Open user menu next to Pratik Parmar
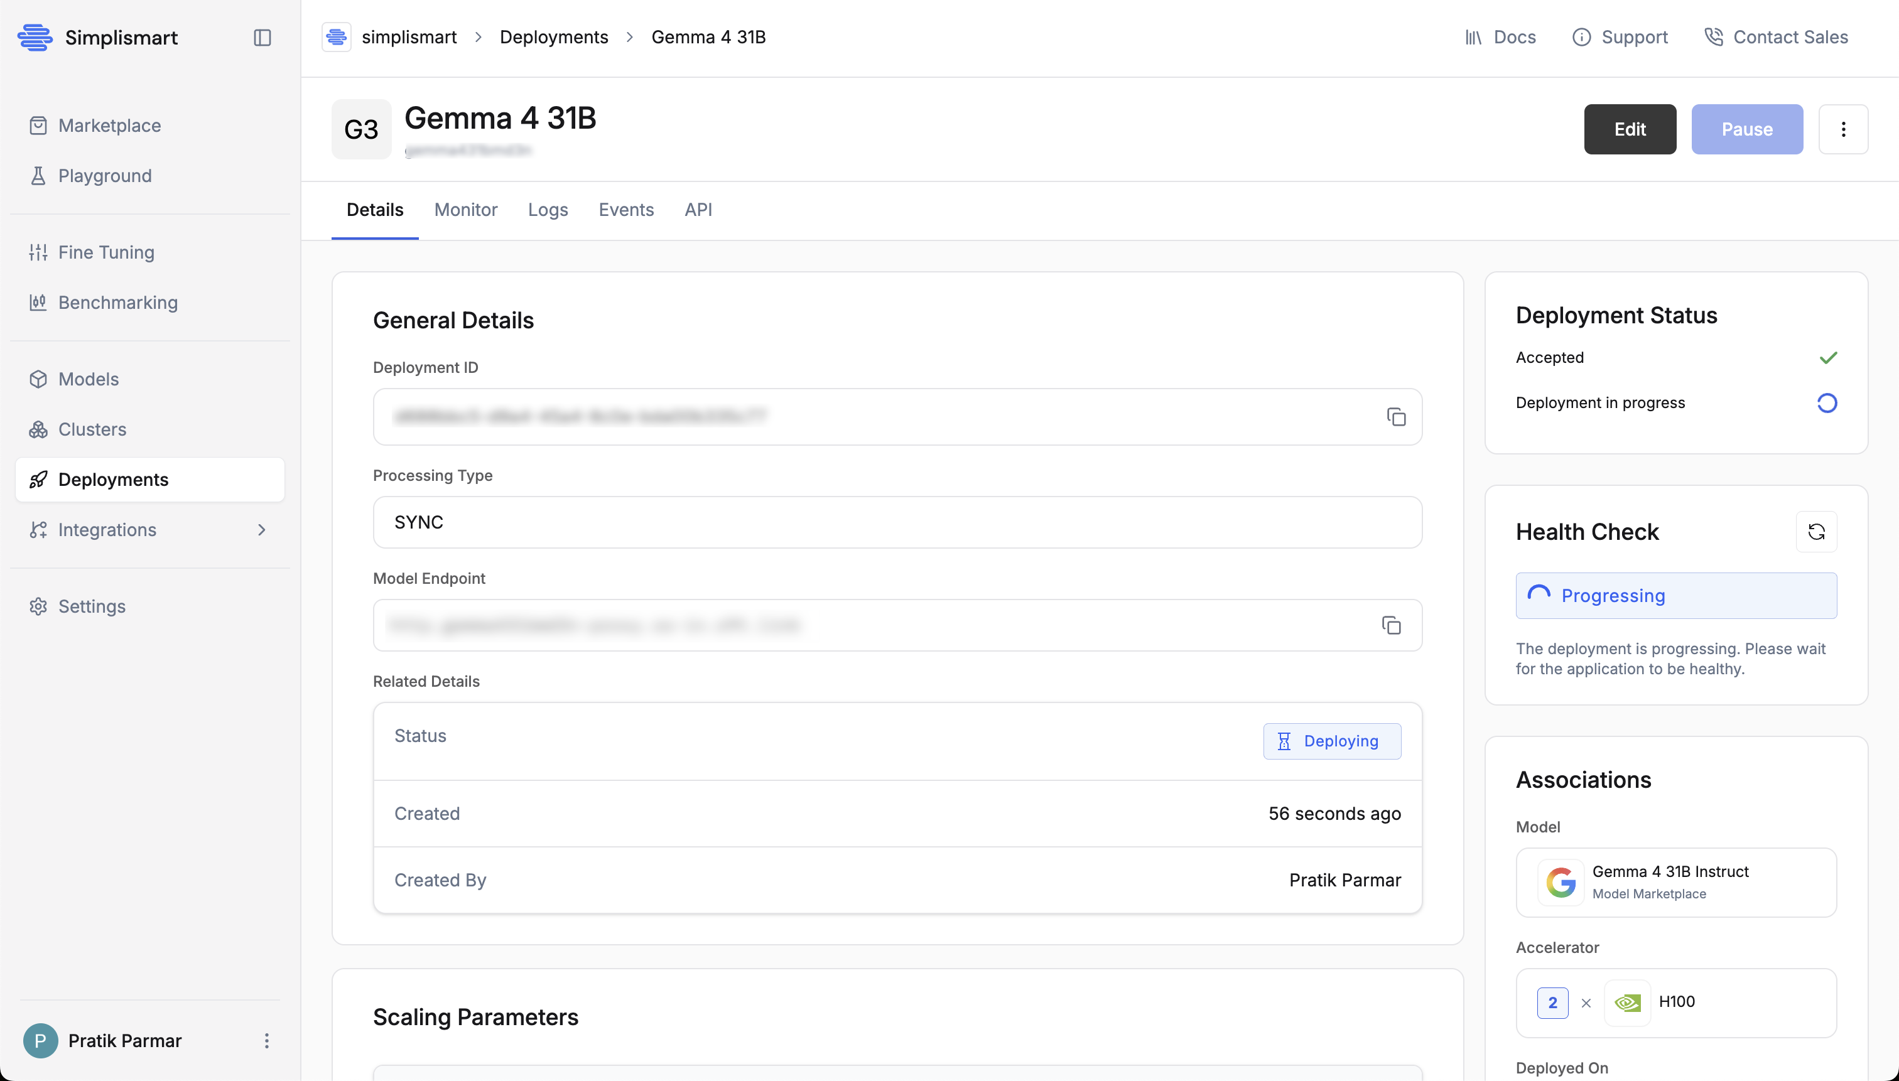Image resolution: width=1899 pixels, height=1081 pixels. (267, 1041)
